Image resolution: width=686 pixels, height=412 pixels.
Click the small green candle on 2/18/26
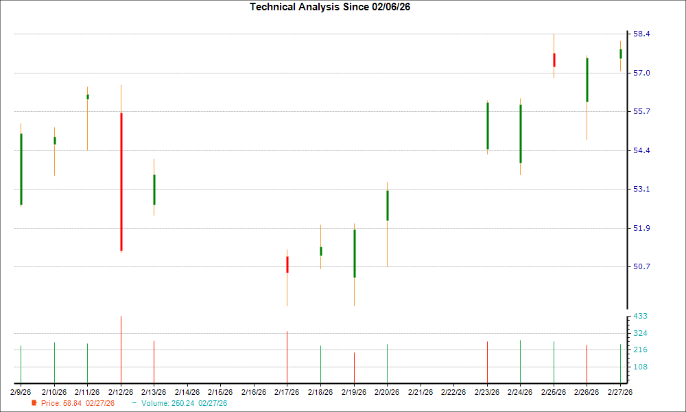click(320, 251)
